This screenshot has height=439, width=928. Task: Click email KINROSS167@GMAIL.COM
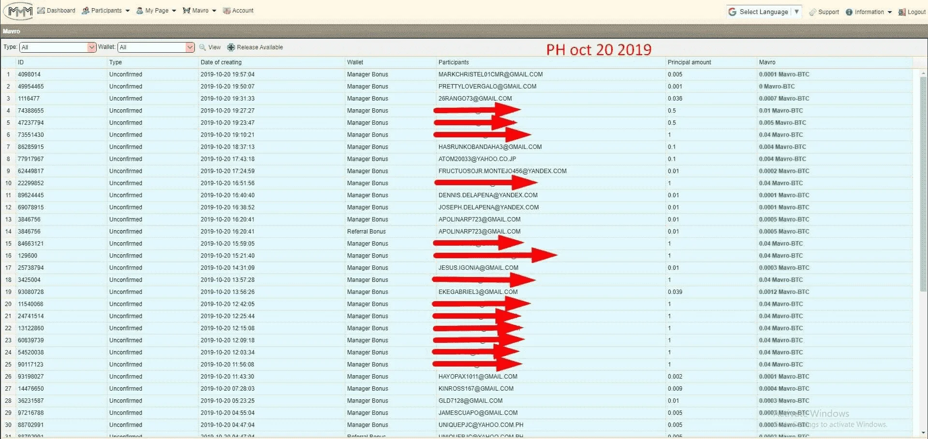tap(476, 389)
